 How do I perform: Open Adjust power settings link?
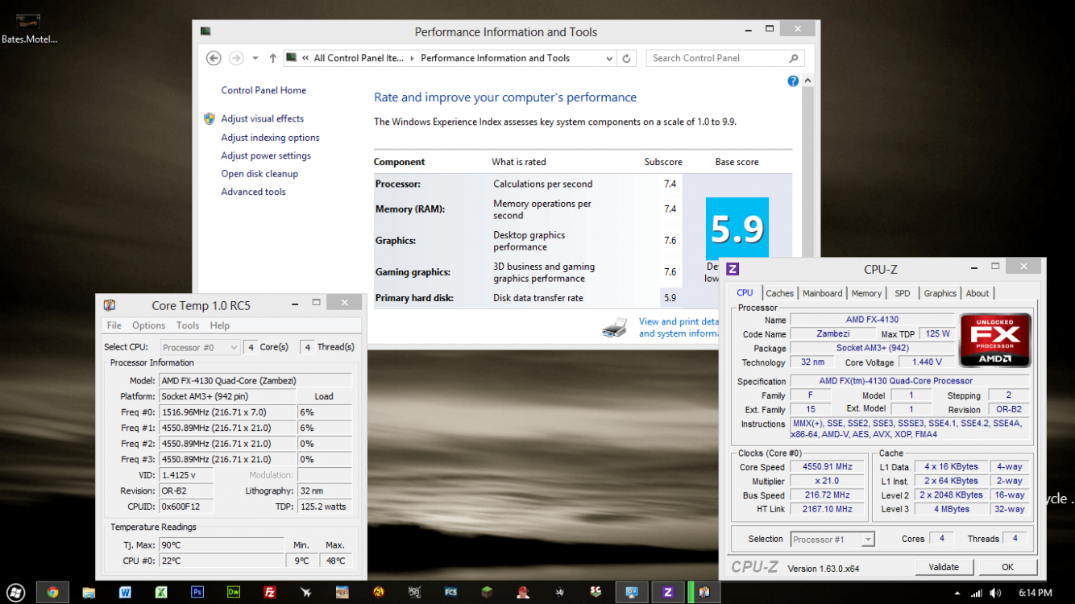[266, 155]
